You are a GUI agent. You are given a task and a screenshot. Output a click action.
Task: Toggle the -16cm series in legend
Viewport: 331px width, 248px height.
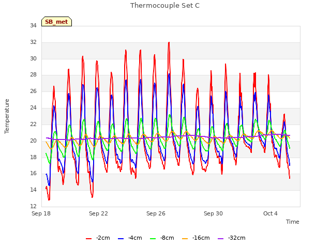pyautogui.click(x=195, y=238)
